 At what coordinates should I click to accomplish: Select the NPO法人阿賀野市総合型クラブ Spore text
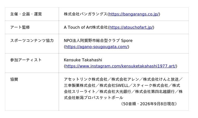click(x=98, y=41)
